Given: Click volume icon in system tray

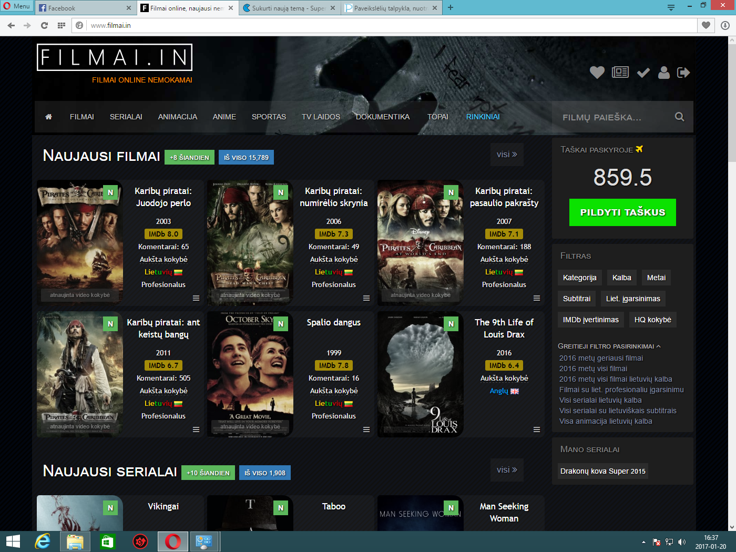Looking at the screenshot, I should [682, 542].
